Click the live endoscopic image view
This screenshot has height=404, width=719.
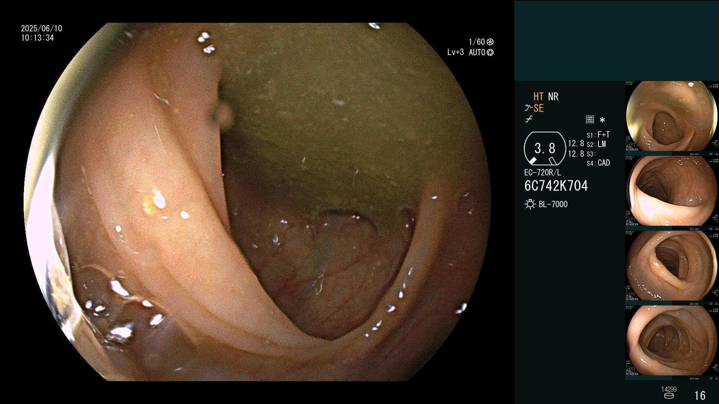tap(257, 202)
